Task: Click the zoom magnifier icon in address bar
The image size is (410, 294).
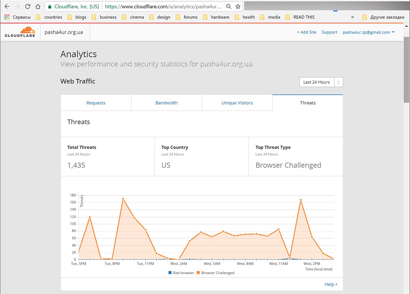Action: coord(229,6)
